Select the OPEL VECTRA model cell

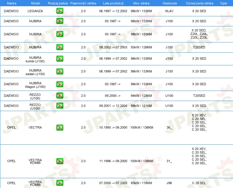35,127
